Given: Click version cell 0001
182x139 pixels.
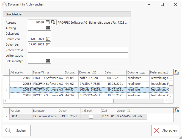Looking at the screenshot, I should (x=21, y=116).
